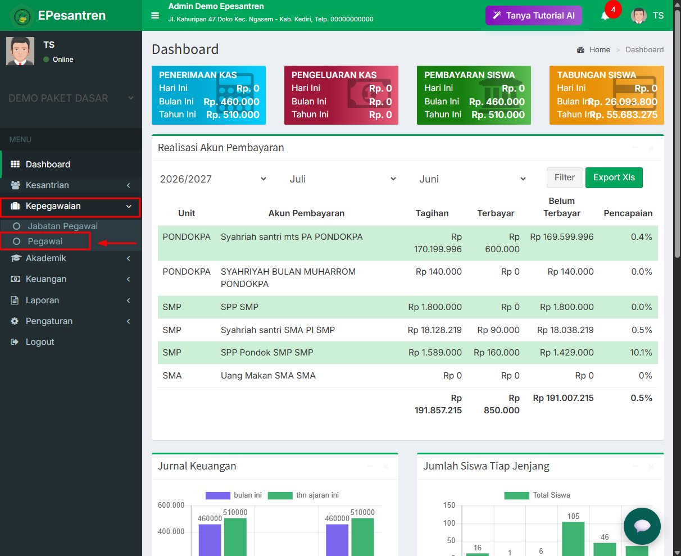
Task: Open the 2026/2027 academic year dropdown
Action: [x=214, y=179]
